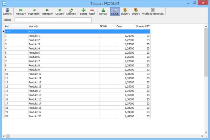
Task: Click VAT value 23 in Produkt 8 row
Action: click(143, 65)
